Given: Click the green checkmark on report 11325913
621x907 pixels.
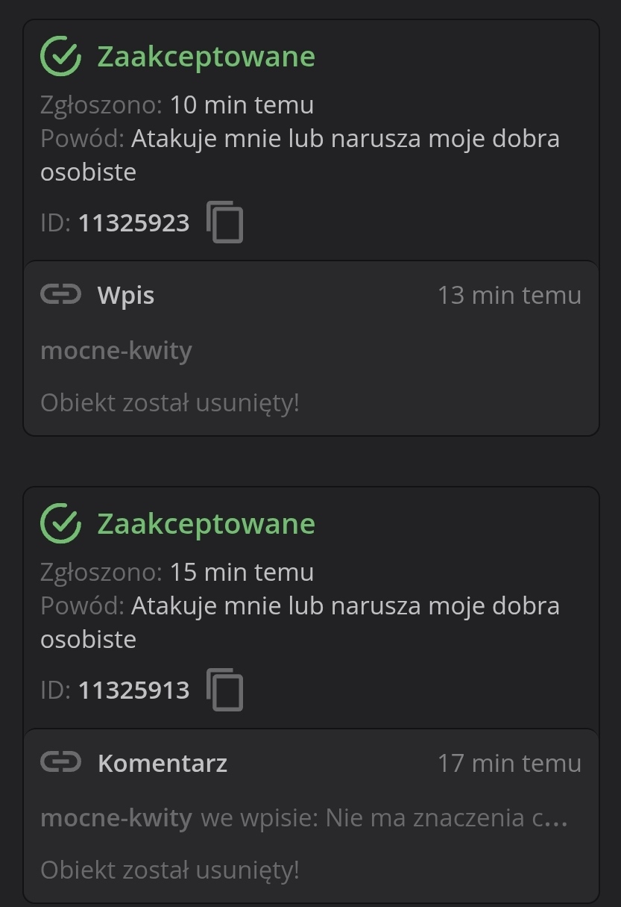Looking at the screenshot, I should pyautogui.click(x=60, y=523).
